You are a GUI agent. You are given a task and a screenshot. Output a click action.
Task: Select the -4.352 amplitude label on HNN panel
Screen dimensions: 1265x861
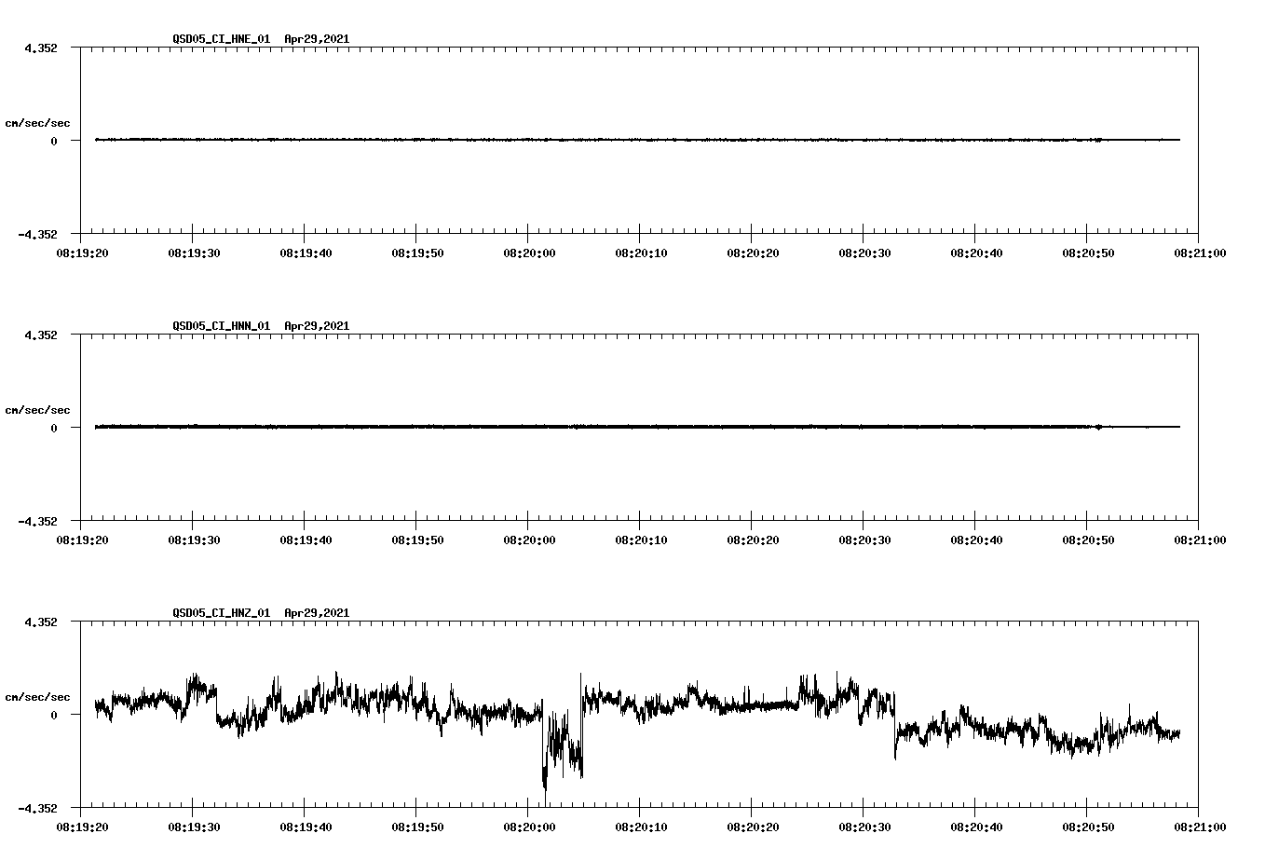37,523
